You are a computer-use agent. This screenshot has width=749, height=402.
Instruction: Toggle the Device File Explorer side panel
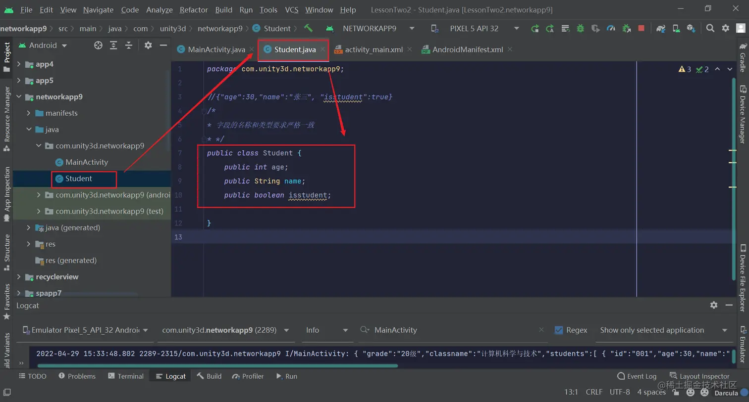[x=743, y=278]
